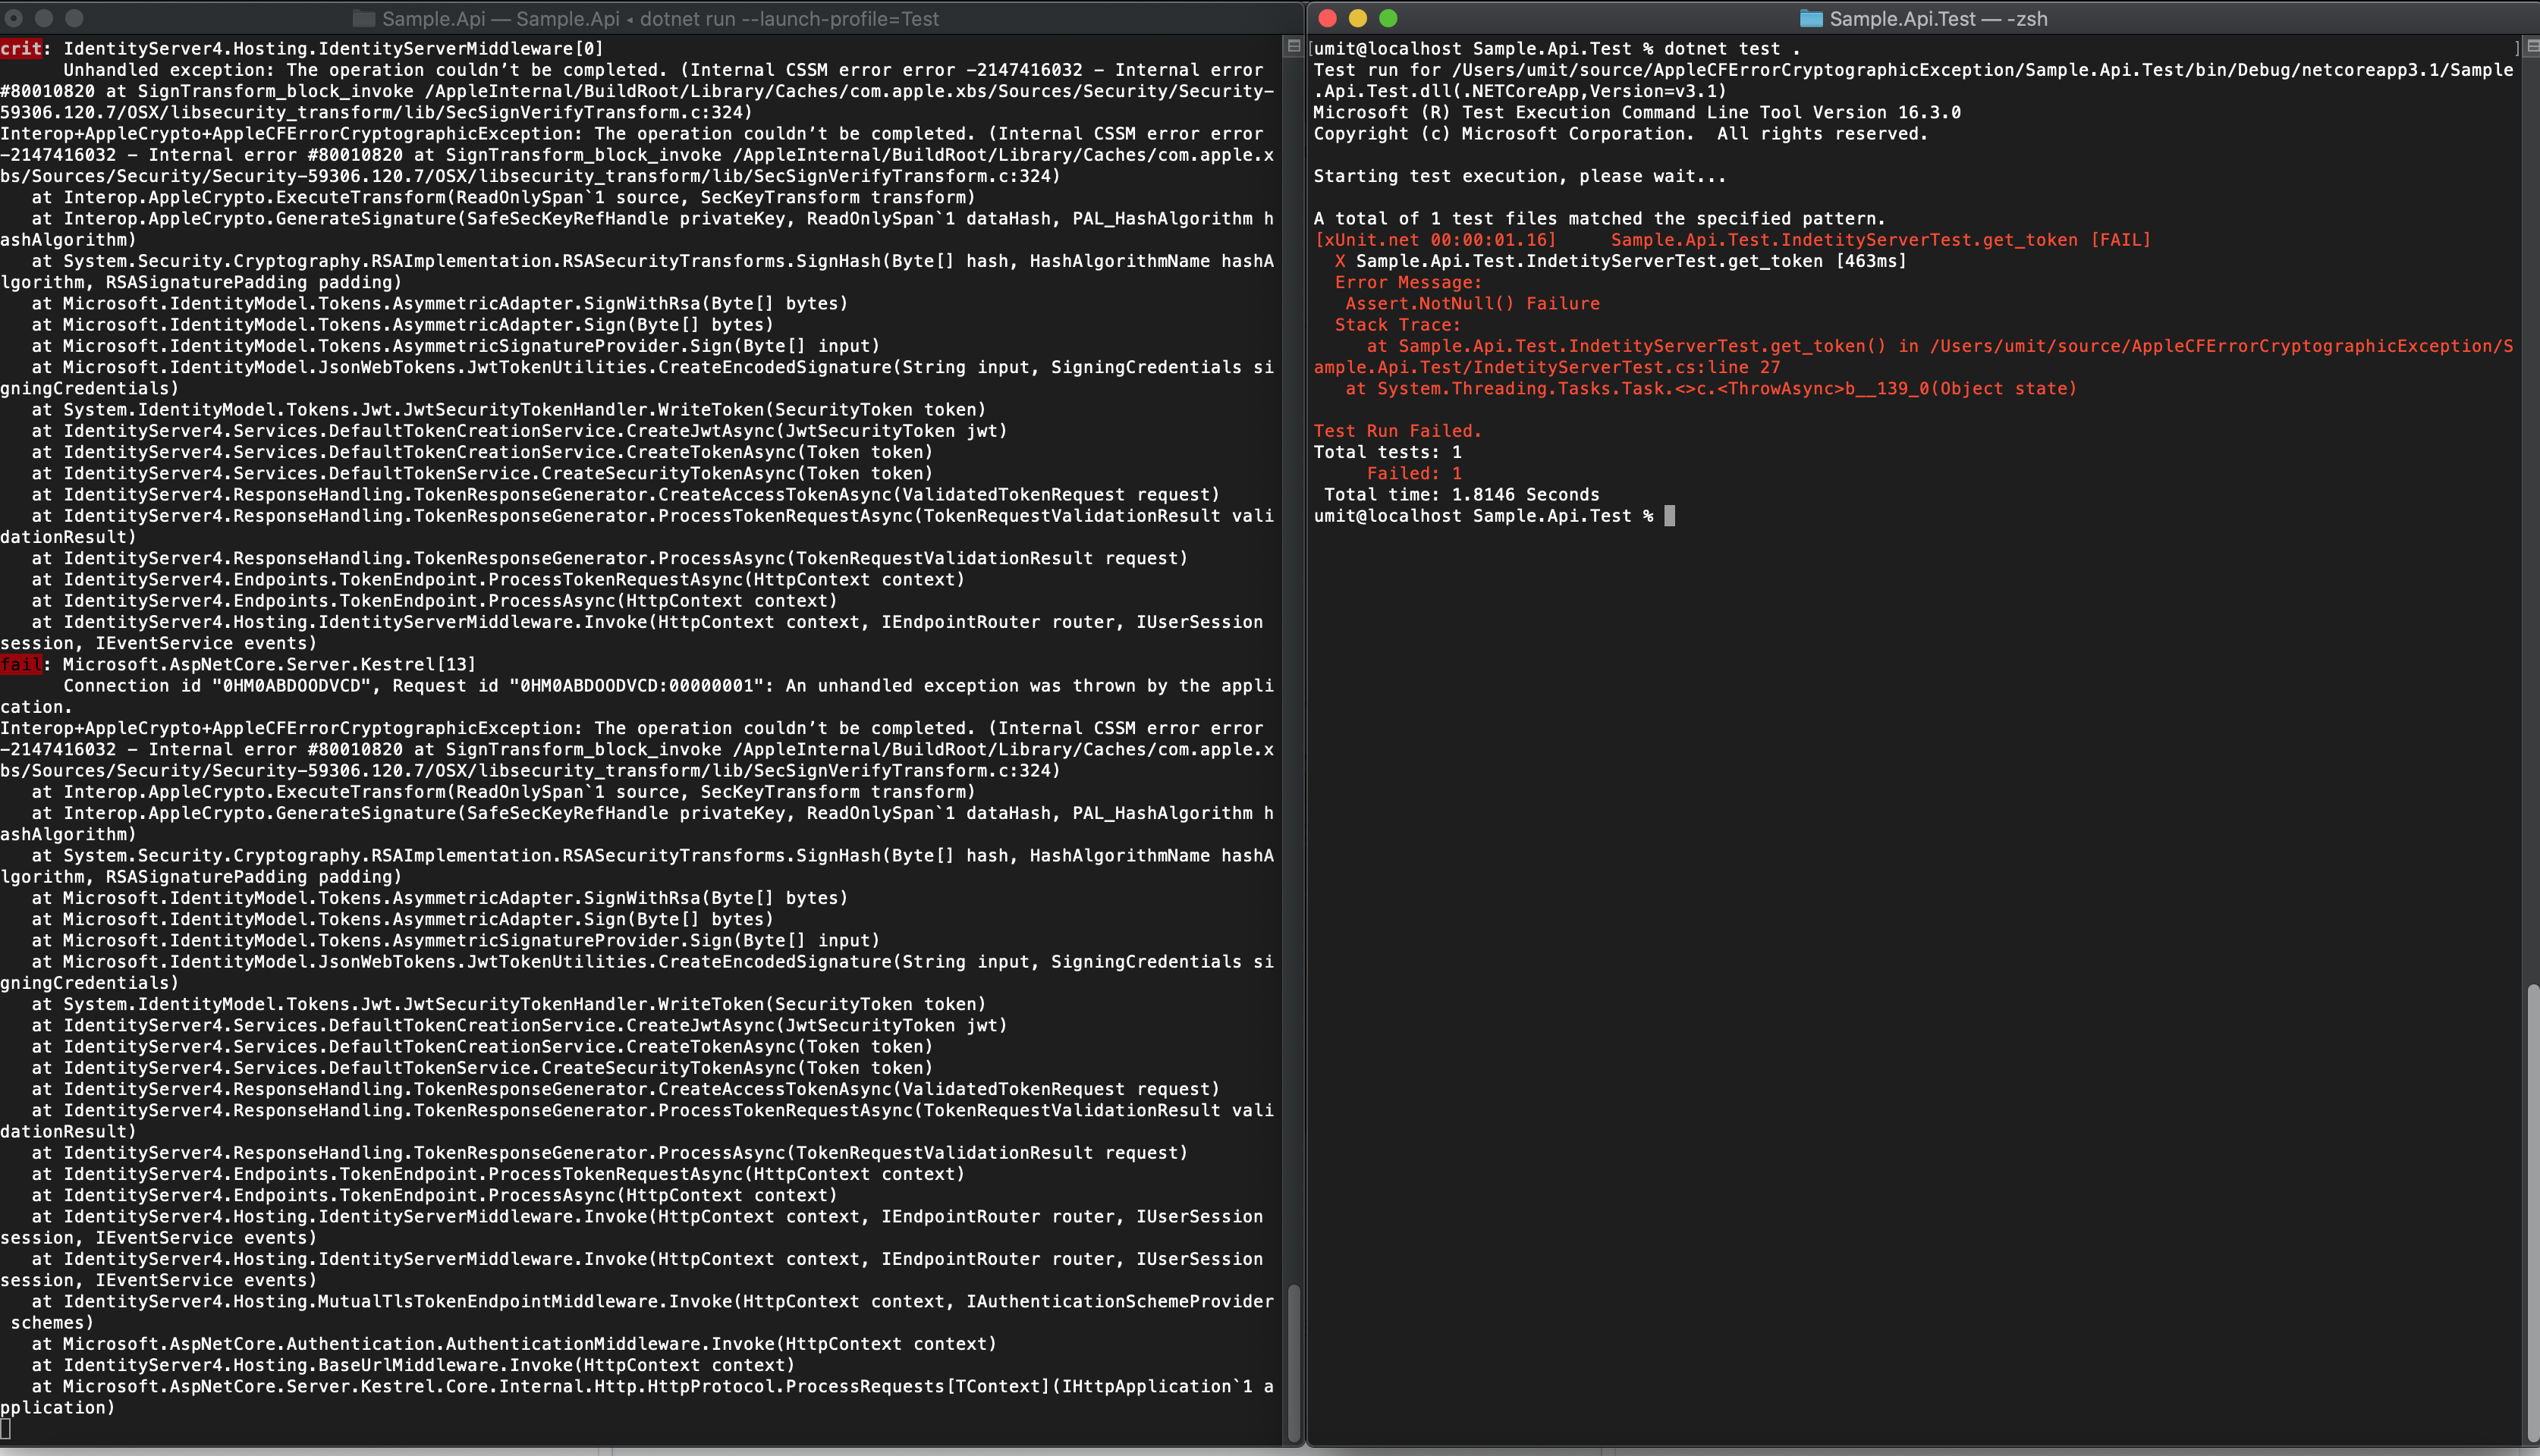Click the 'Test Run Failed.' message

coord(1397,431)
